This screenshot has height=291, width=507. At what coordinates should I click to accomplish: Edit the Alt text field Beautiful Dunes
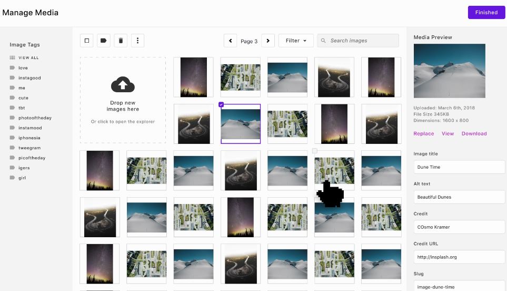(459, 197)
